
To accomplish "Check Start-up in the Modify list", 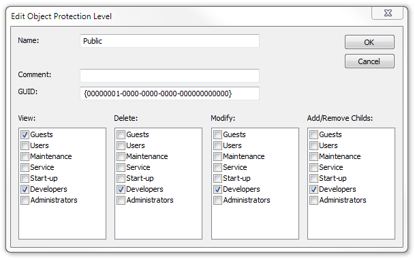I will click(218, 178).
